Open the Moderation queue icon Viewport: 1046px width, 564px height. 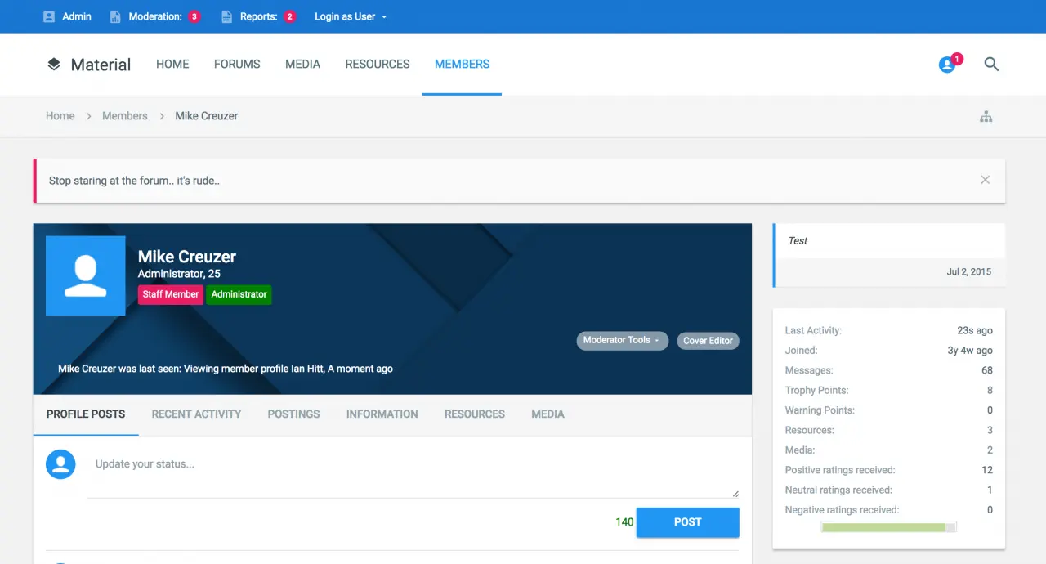[x=115, y=16]
